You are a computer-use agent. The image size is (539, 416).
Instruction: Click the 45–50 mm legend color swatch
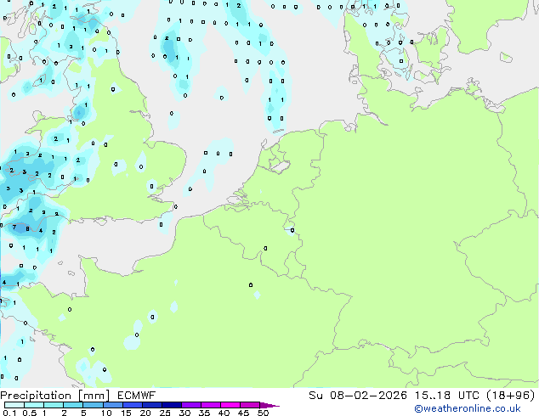click(250, 405)
